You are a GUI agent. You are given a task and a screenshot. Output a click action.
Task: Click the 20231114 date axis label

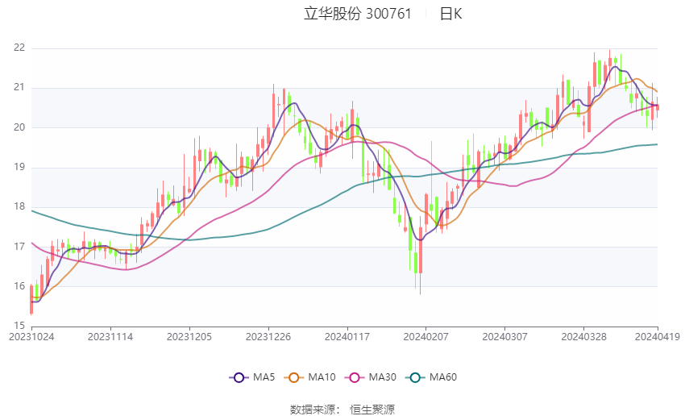(110, 337)
